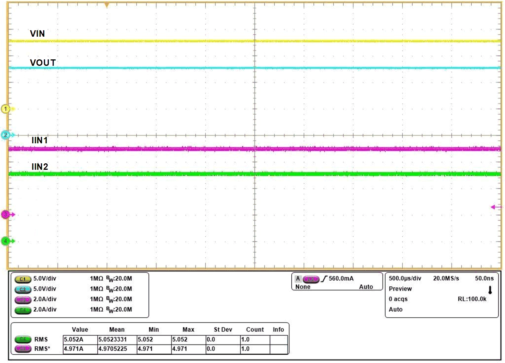Click the VOUT waveform label
The width and height of the screenshot is (505, 363).
pos(43,63)
